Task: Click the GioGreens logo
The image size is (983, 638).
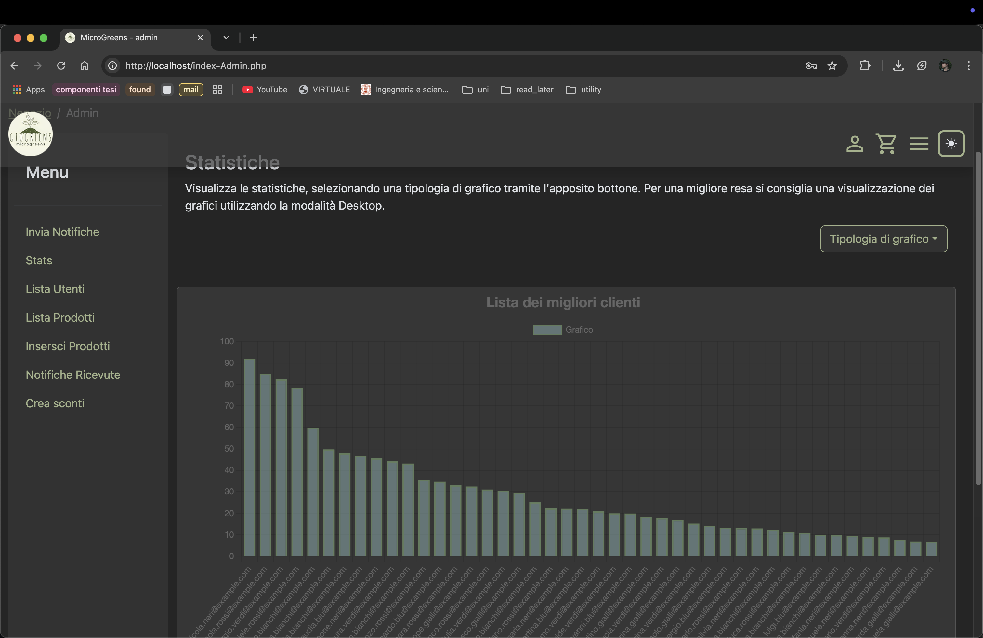Action: point(31,134)
